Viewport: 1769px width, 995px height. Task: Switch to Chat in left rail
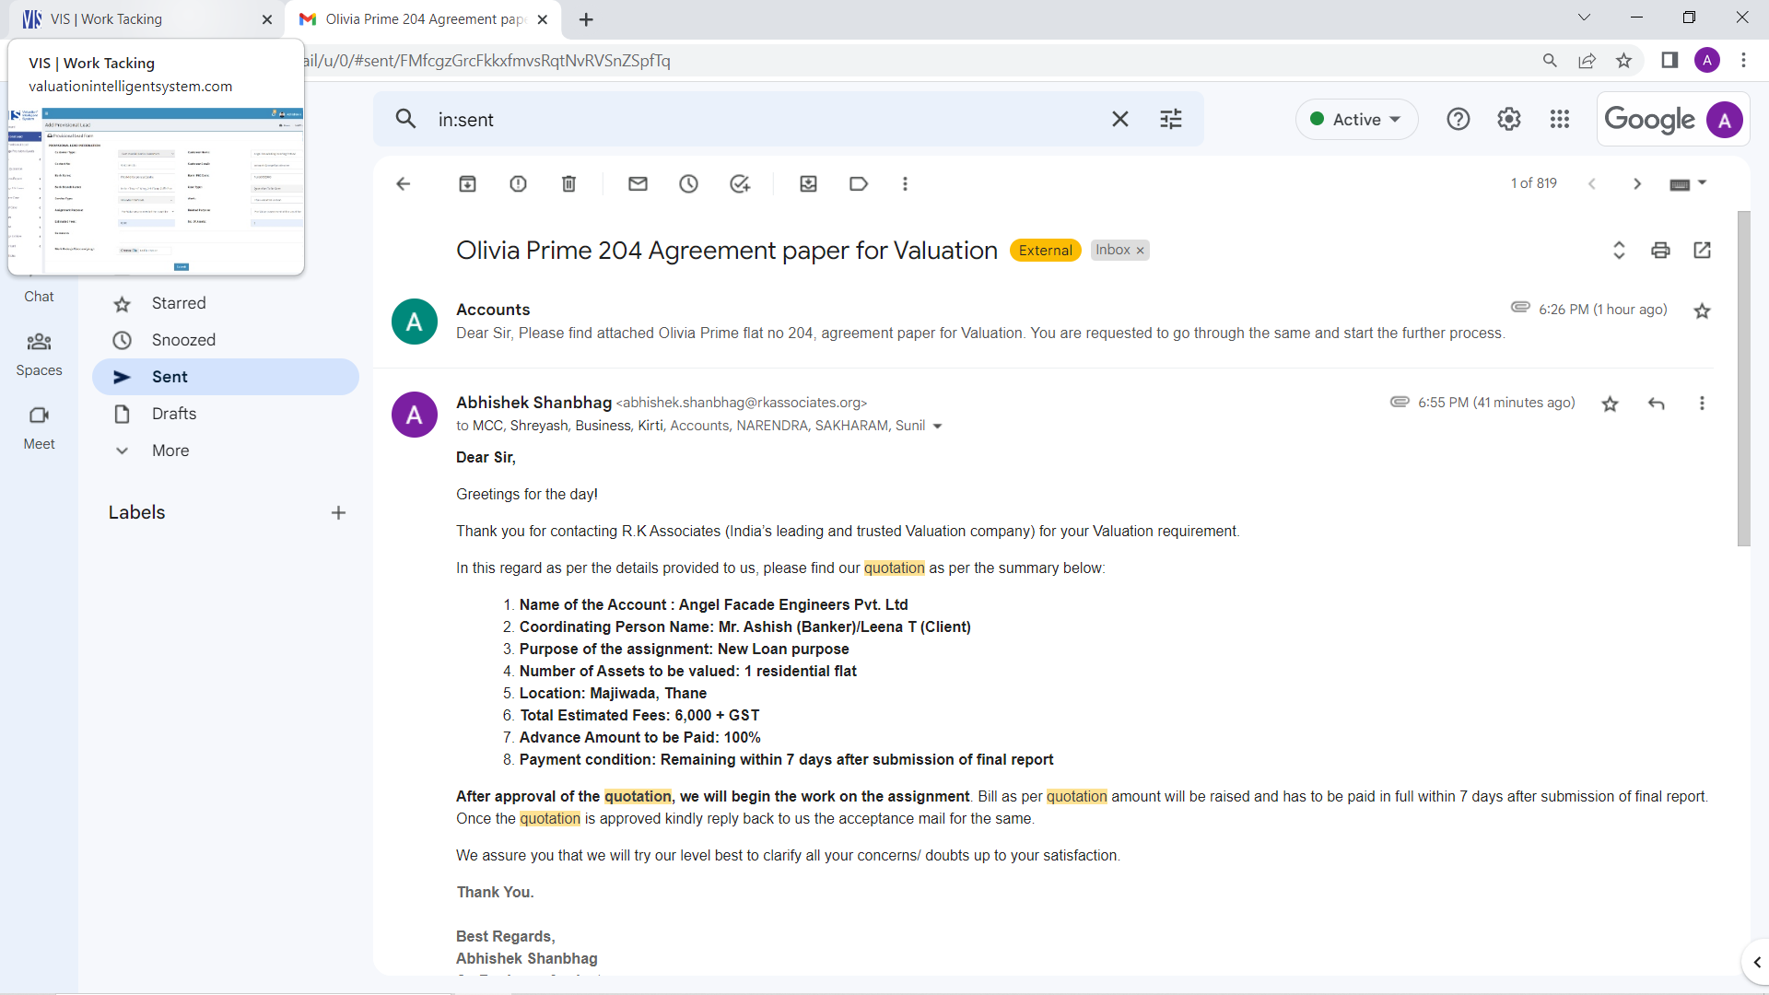coord(39,295)
